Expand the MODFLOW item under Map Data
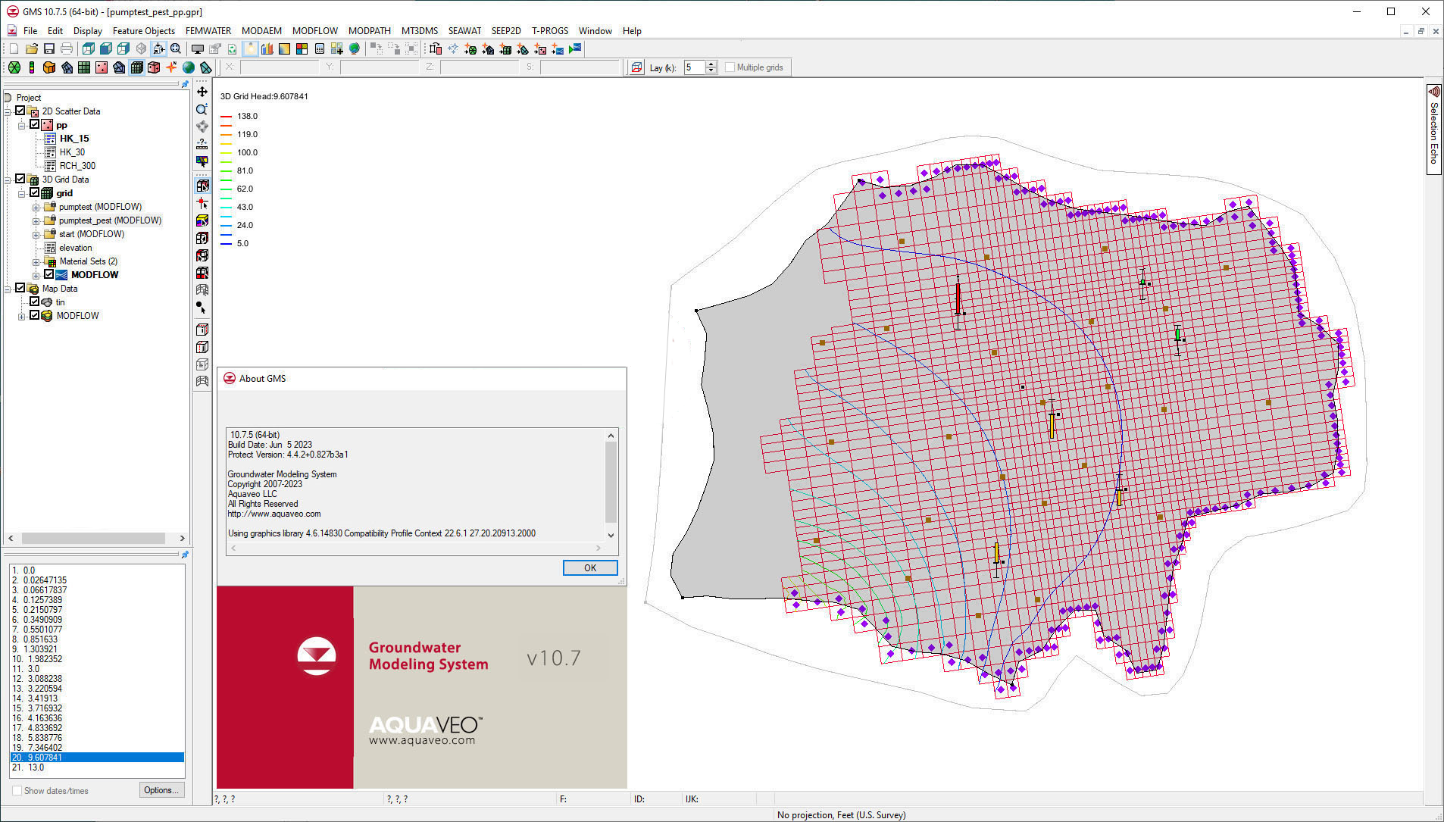1444x822 pixels. [22, 316]
